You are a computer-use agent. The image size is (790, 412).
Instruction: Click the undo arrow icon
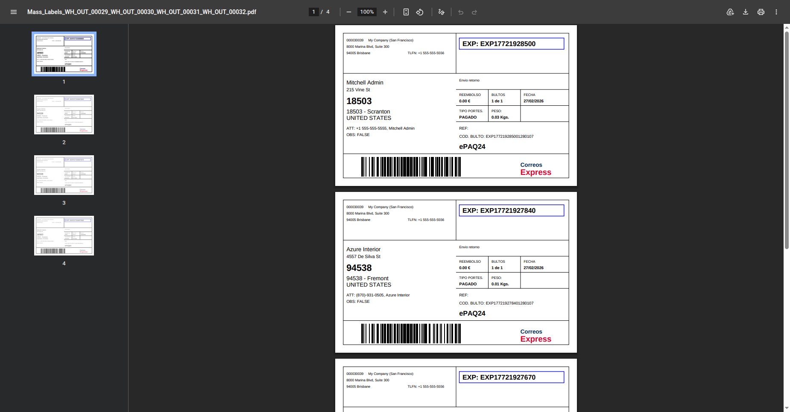click(461, 12)
